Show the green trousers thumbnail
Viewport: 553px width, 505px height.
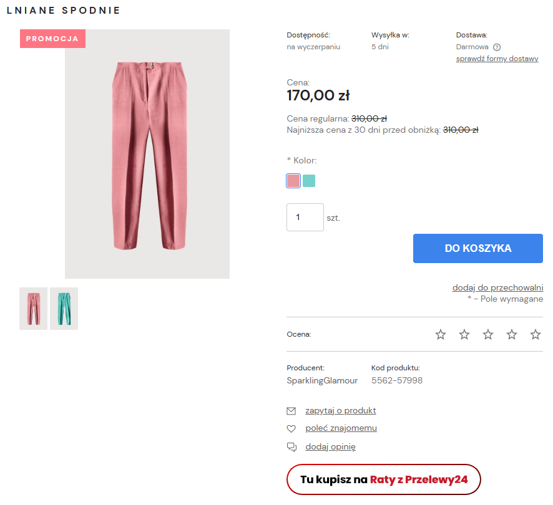[x=64, y=309]
